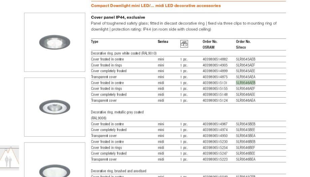Select Siteco code 5LR9546BEA
This screenshot has height=177, width=310.
[246, 159]
